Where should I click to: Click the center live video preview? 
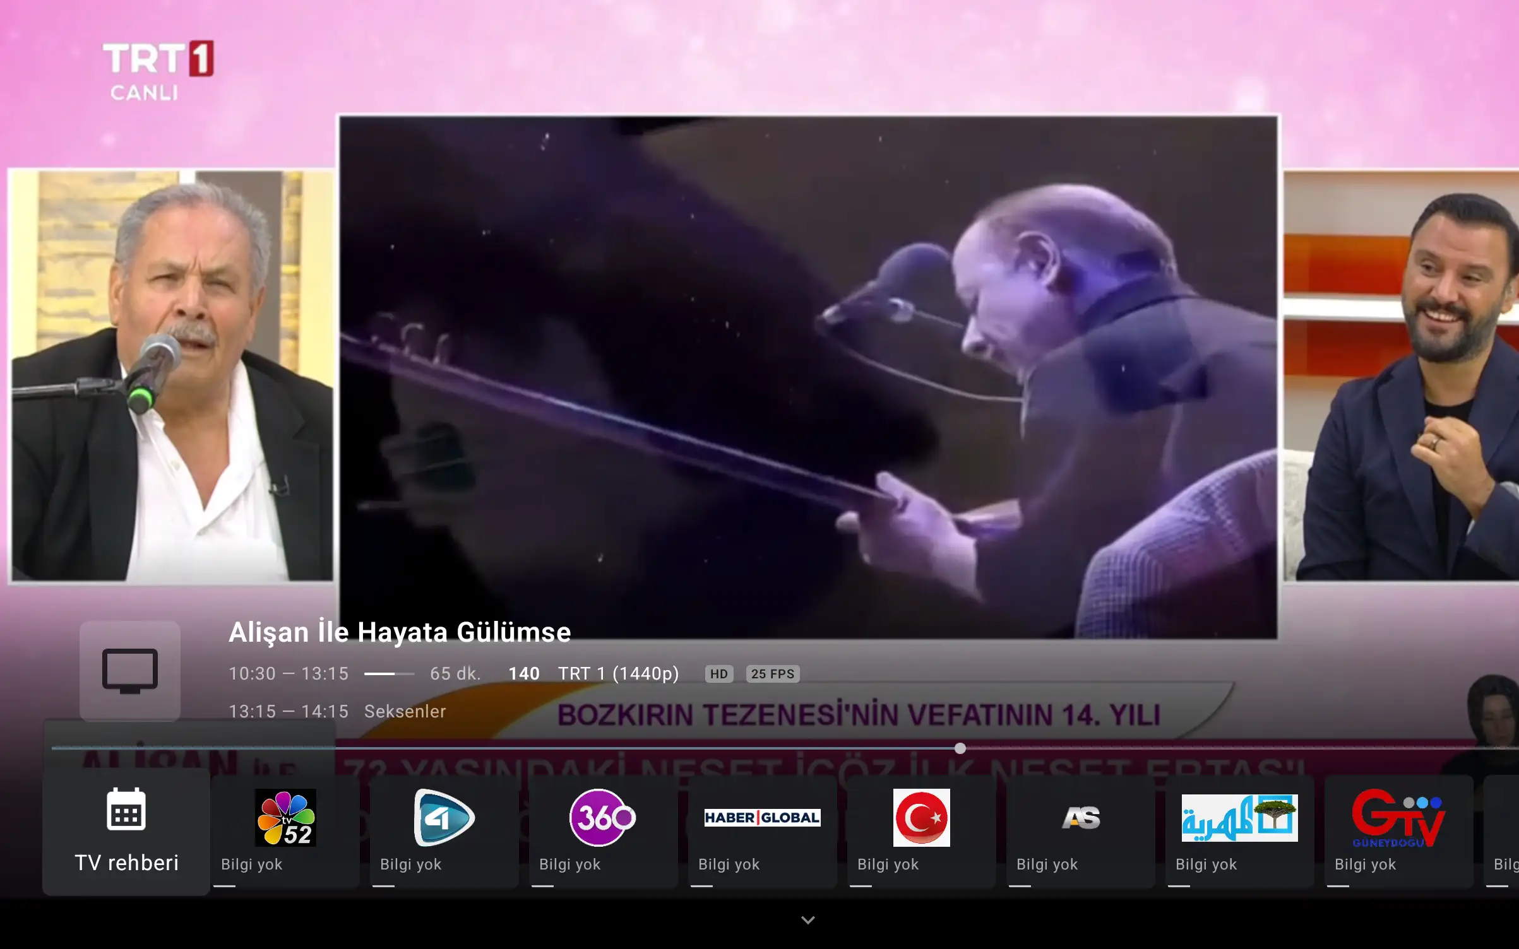pyautogui.click(x=808, y=377)
